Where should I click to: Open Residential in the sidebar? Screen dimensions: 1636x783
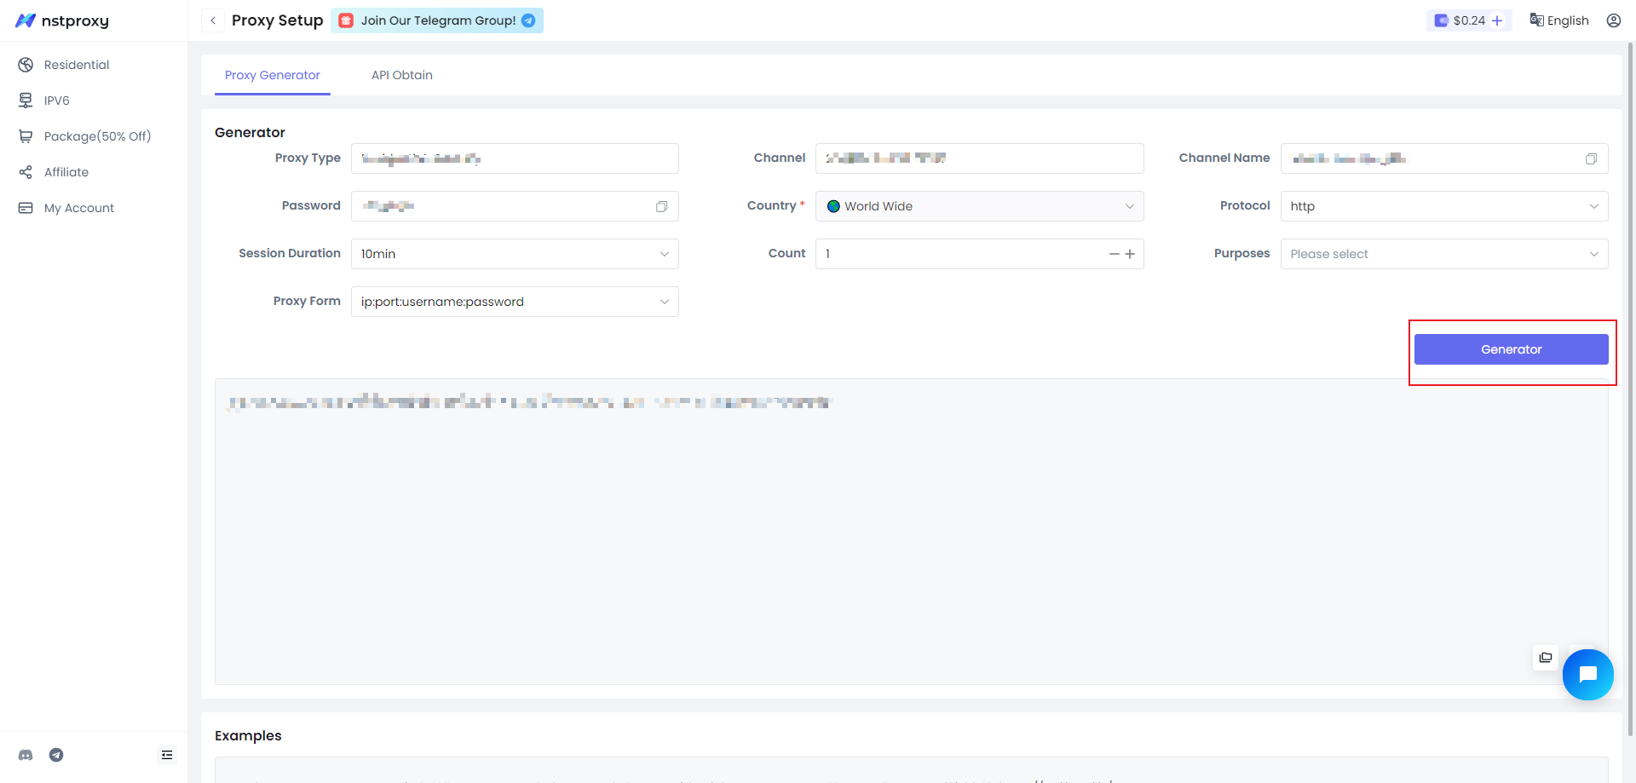(x=77, y=65)
